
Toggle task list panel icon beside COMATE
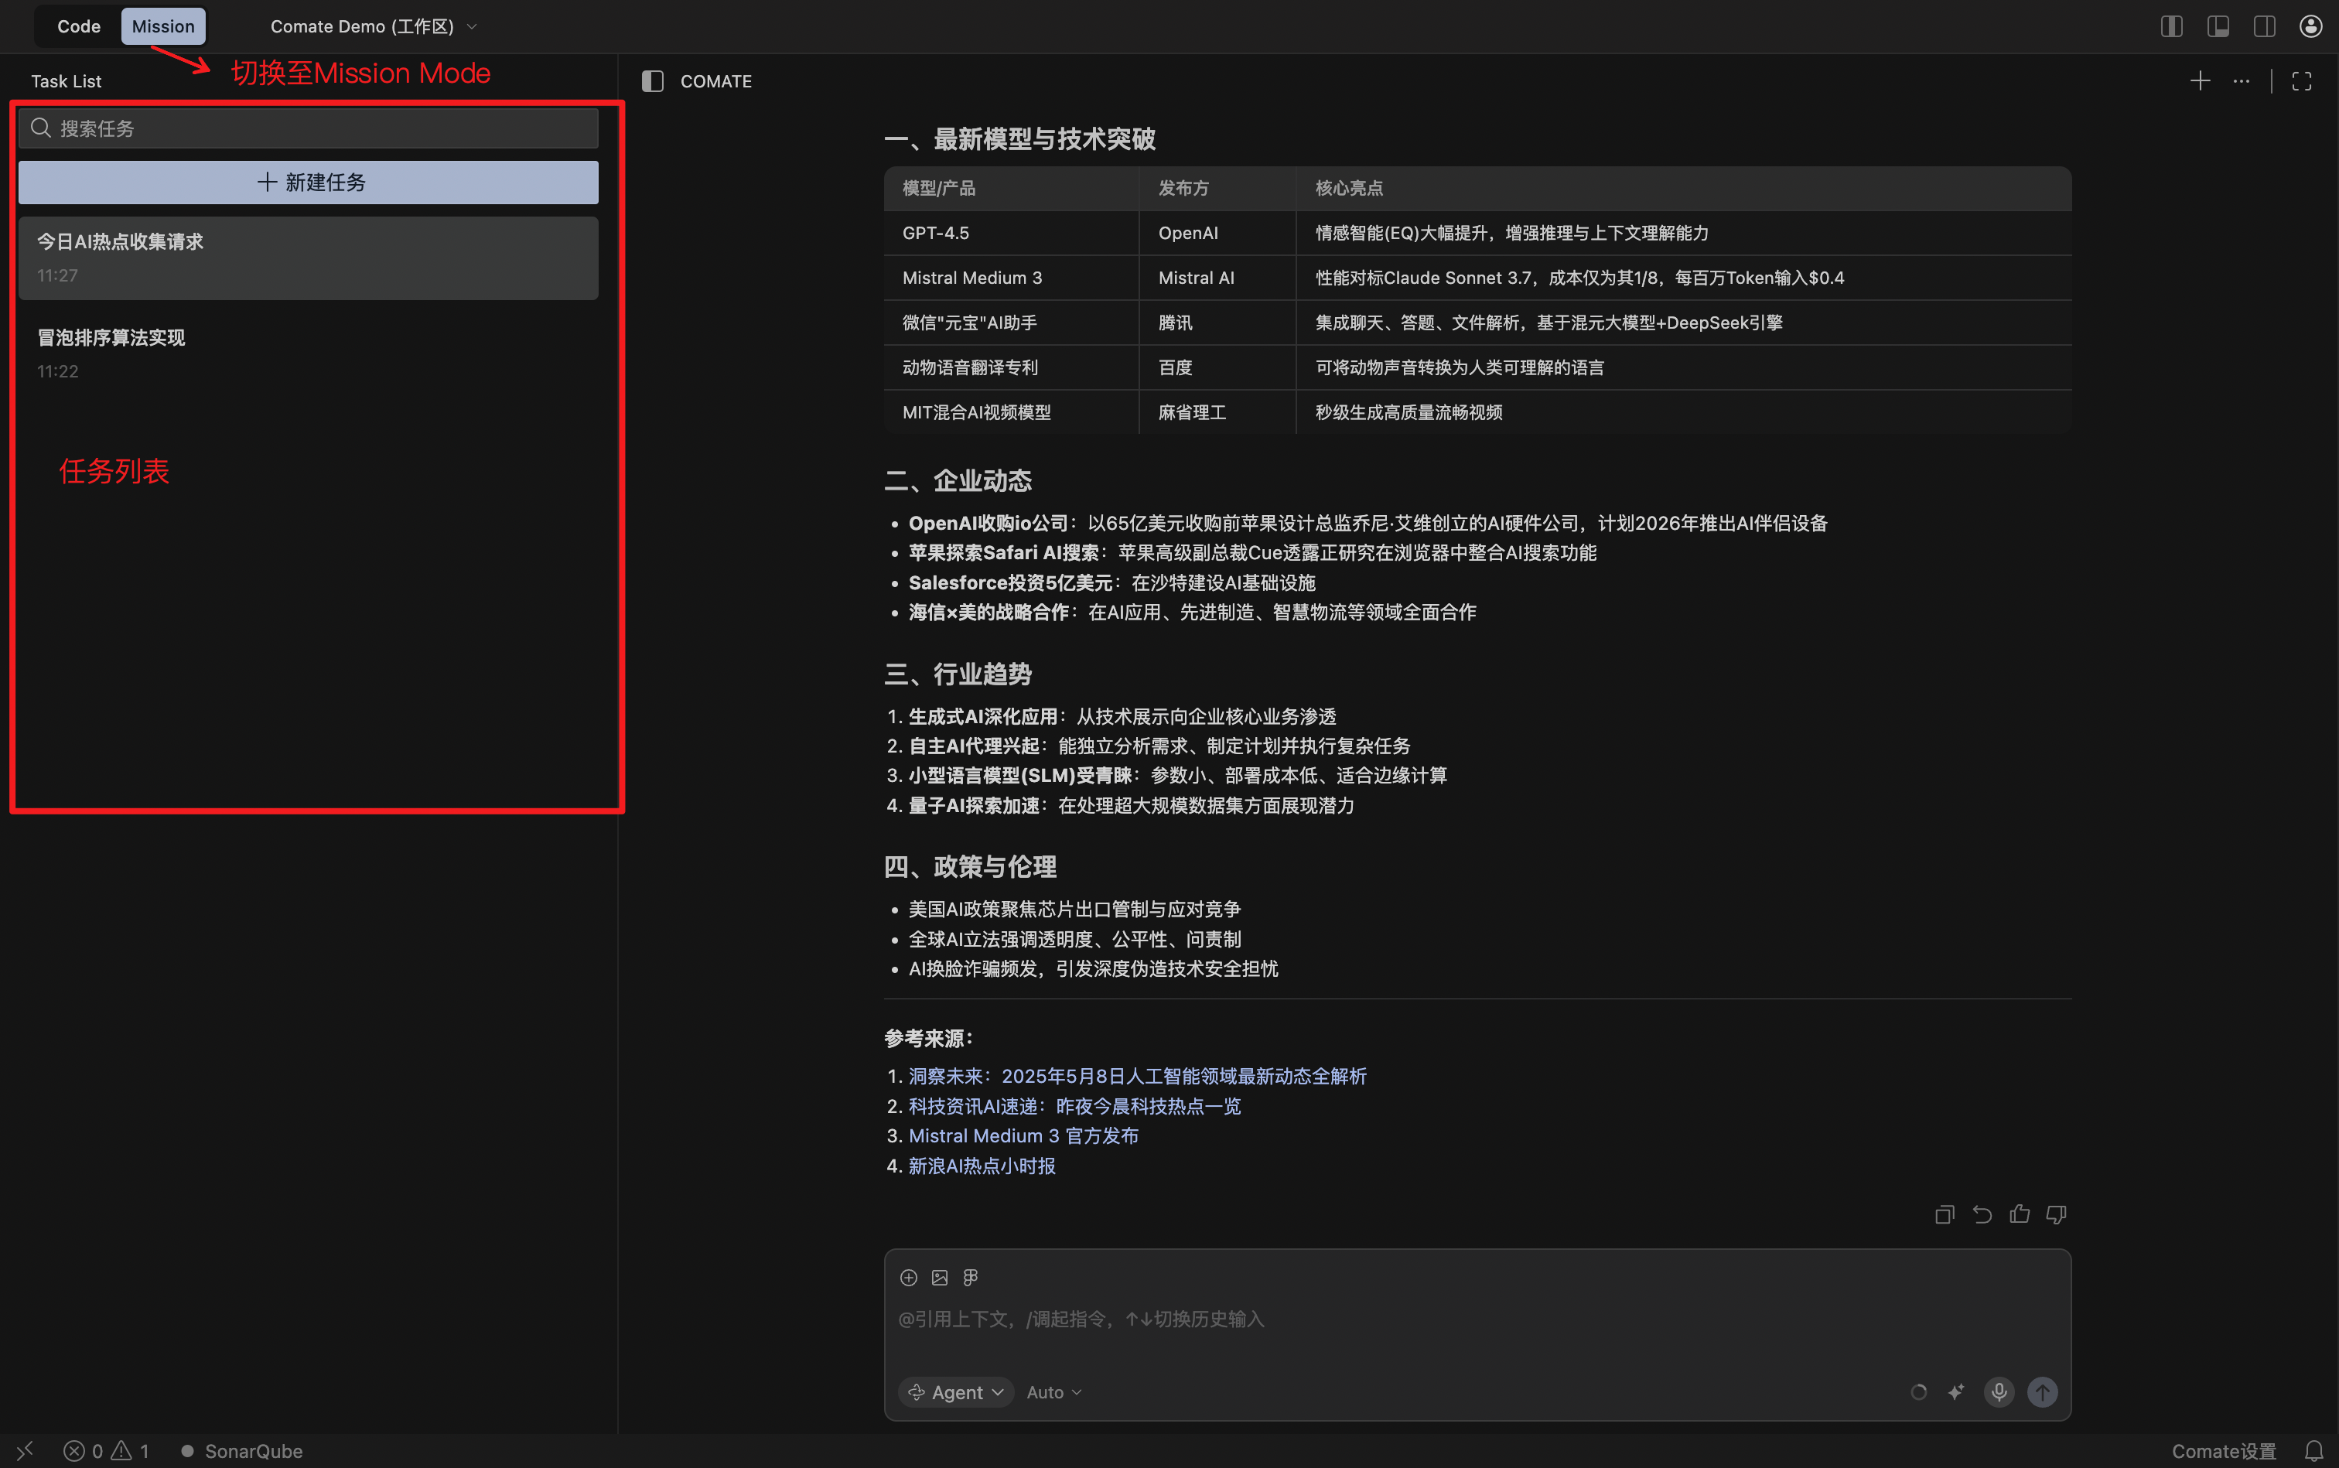[653, 81]
